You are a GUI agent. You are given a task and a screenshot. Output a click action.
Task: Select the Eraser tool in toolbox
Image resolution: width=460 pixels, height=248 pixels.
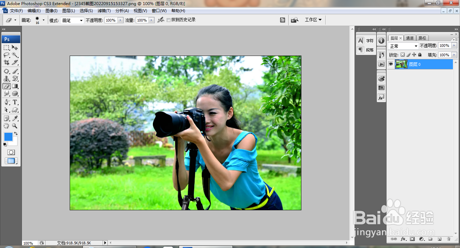[x=7, y=86]
